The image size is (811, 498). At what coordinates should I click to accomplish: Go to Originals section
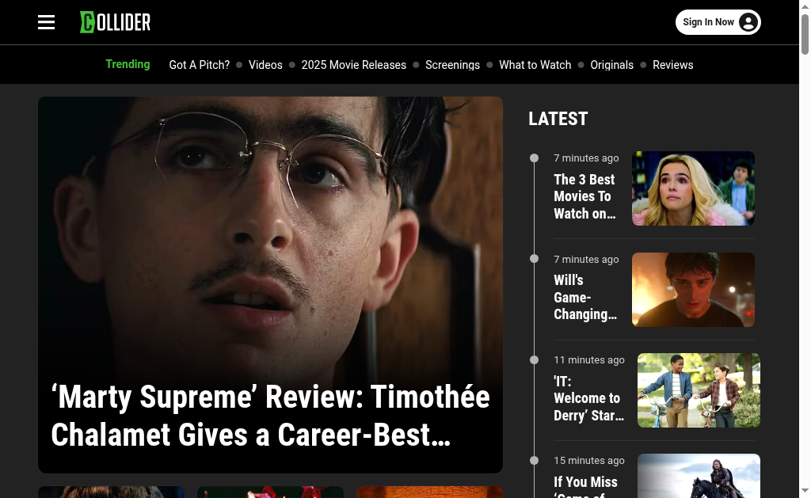point(612,65)
